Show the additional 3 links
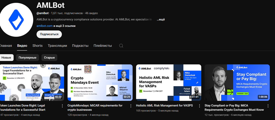The height and width of the screenshot is (120, 275). (64, 26)
